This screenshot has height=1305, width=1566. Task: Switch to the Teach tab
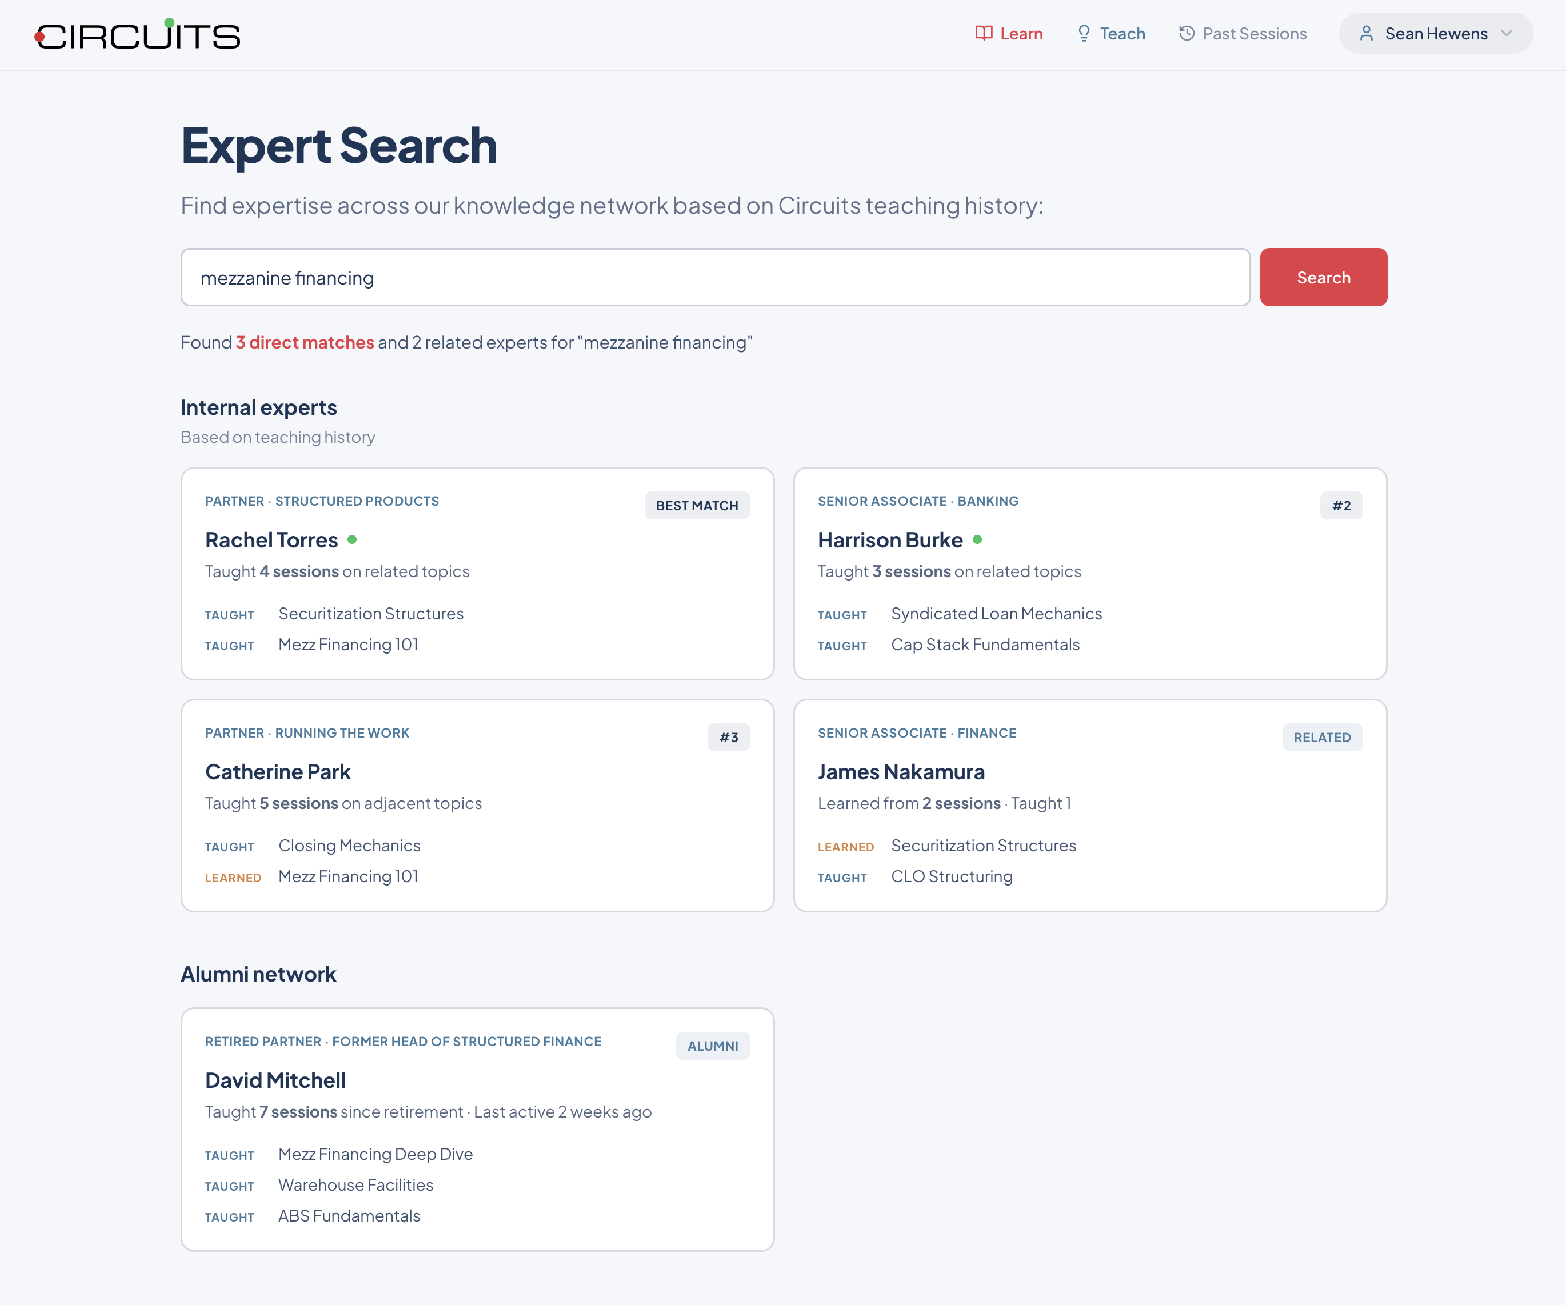(x=1121, y=34)
